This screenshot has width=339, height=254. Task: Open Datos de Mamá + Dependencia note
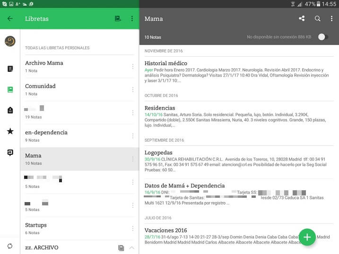click(x=239, y=194)
